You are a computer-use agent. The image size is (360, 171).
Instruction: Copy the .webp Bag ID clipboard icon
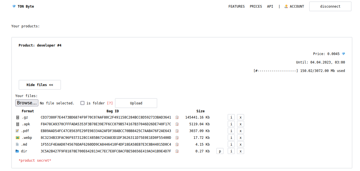click(177, 138)
